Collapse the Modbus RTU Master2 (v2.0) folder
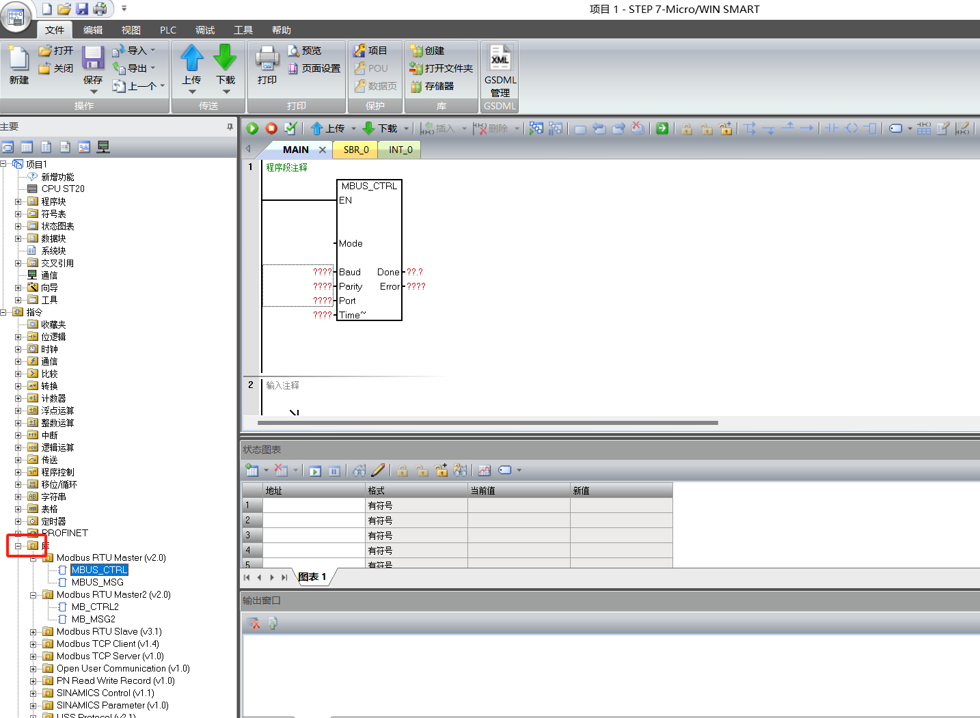This screenshot has width=980, height=718. [33, 595]
